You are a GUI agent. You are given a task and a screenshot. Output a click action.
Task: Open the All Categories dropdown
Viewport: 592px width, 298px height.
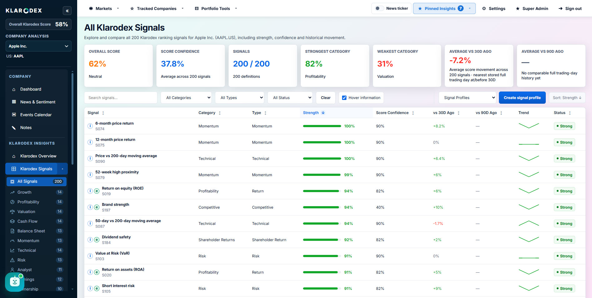(x=186, y=98)
